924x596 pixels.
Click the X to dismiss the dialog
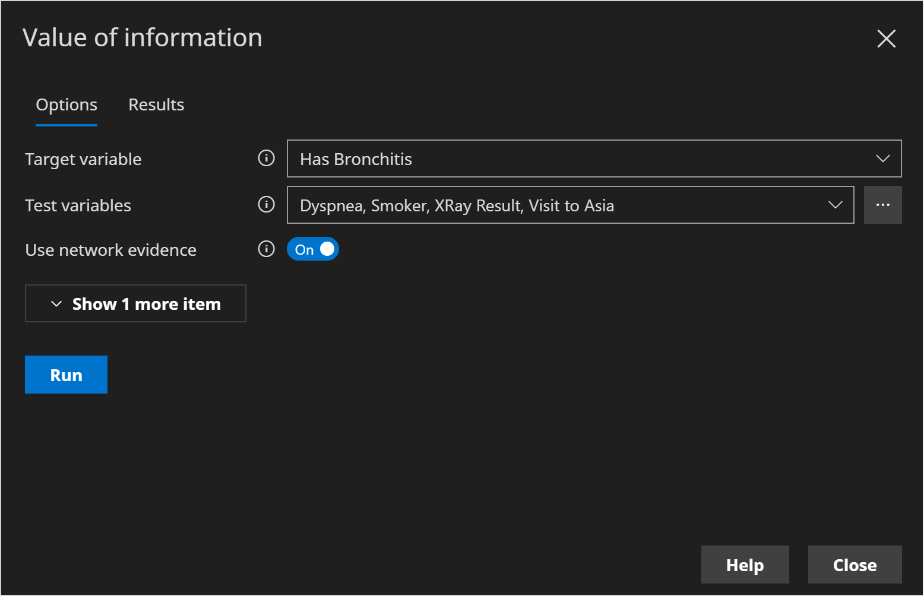pos(886,38)
